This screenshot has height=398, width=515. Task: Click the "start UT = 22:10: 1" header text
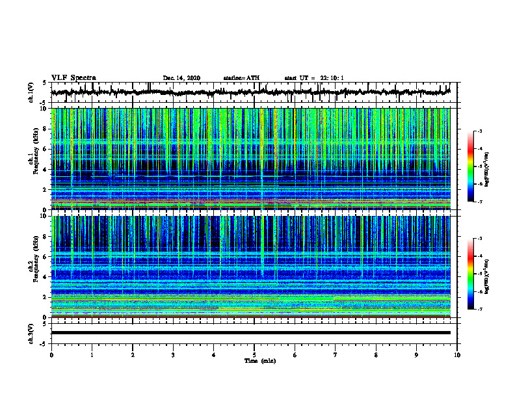click(x=314, y=78)
